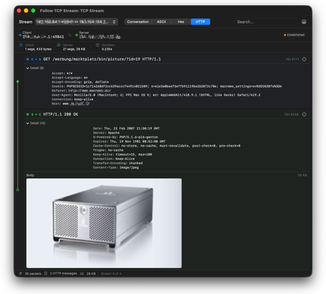
Task: Open the Stream selection dropdown
Action: (x=76, y=22)
